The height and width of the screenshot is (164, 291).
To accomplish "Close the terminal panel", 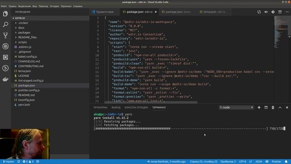I will [287, 108].
